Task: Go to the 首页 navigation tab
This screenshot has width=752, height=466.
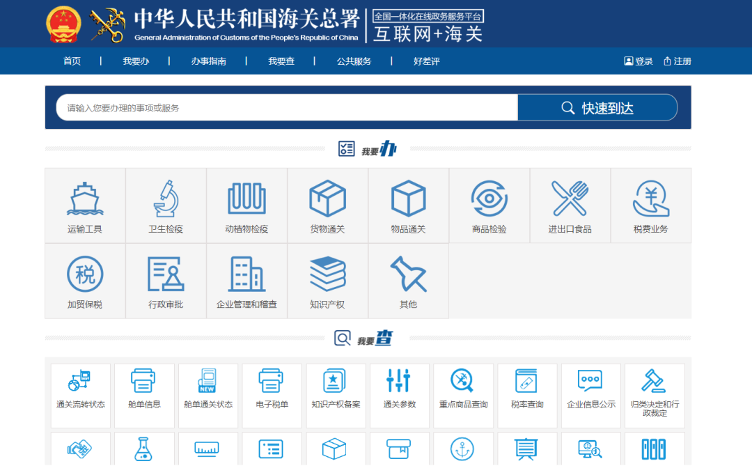Action: tap(72, 61)
